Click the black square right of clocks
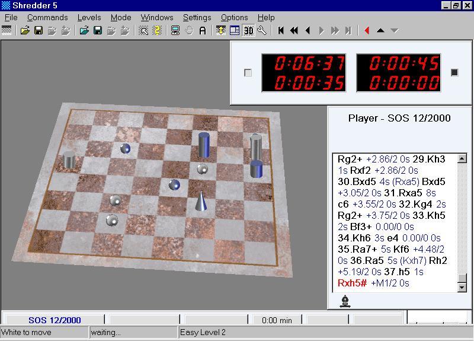The width and height of the screenshot is (474, 341). 454,72
